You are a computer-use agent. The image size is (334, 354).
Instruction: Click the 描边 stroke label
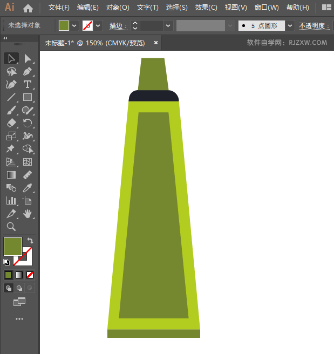click(x=117, y=25)
